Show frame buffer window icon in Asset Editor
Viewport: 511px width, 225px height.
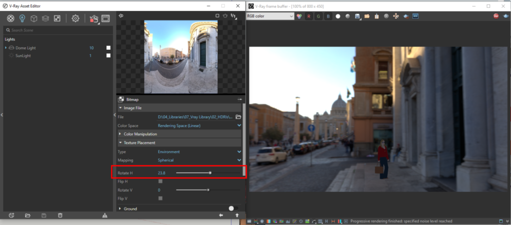[x=105, y=18]
